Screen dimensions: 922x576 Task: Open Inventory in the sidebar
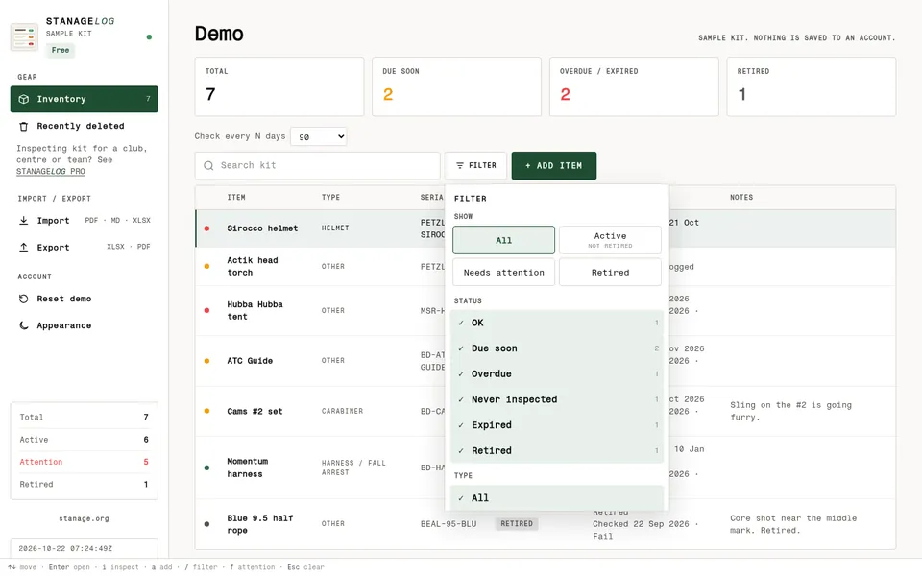coord(85,99)
